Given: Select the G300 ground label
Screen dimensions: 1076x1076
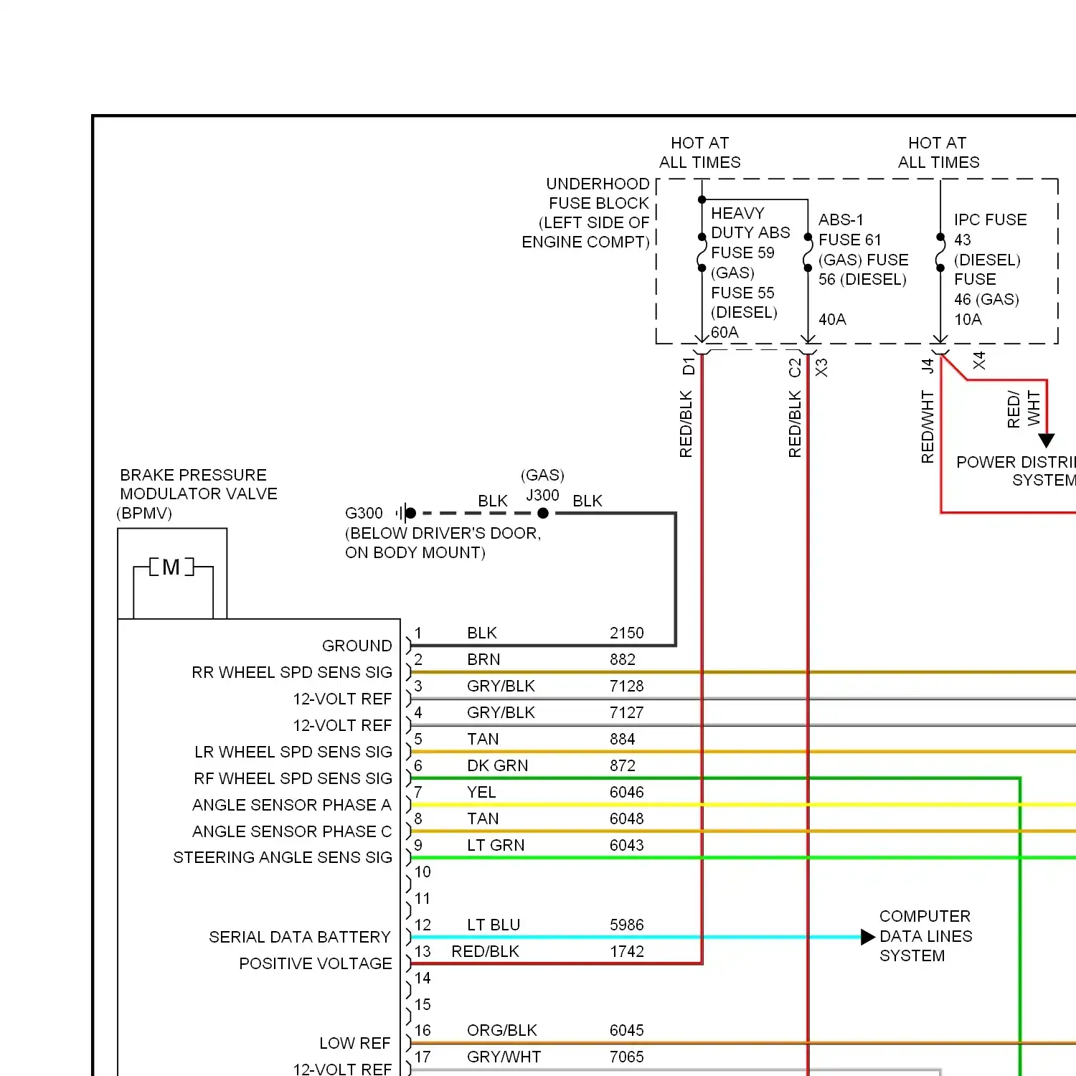Looking at the screenshot, I should [364, 514].
